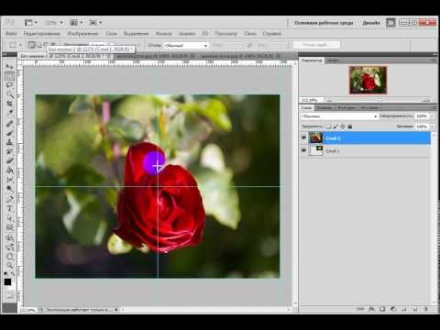Select the Clone Stamp tool

coord(9,142)
